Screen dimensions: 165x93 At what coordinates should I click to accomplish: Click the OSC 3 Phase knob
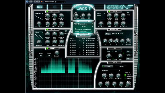click(x=116, y=24)
